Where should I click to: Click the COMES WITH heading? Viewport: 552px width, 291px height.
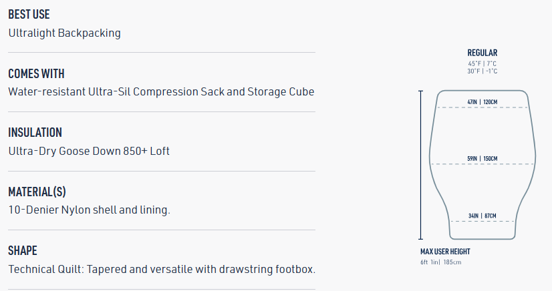click(x=36, y=73)
